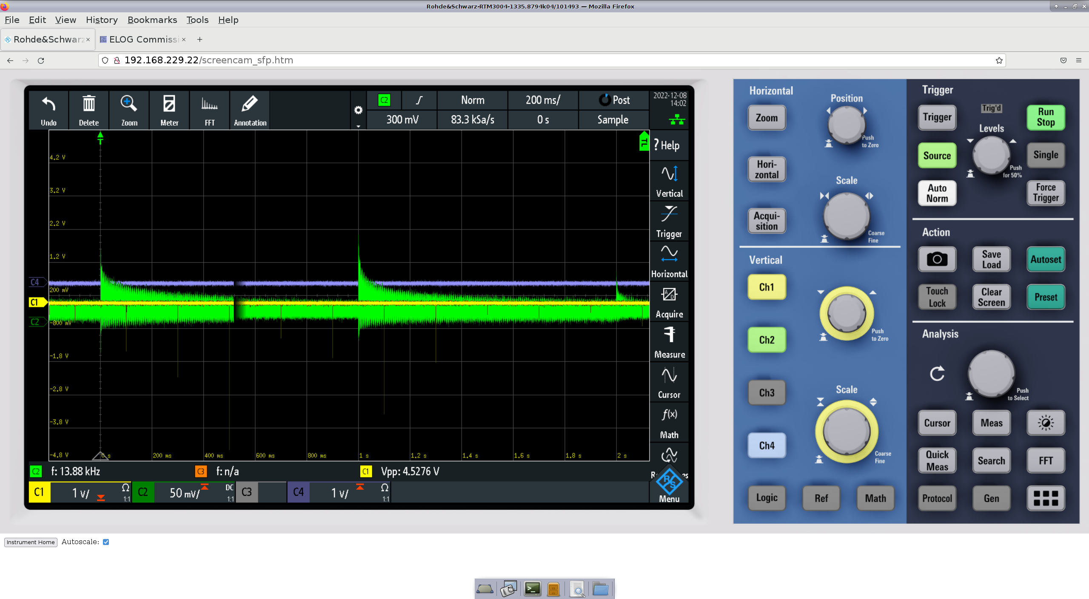
Task: Toggle the Autoscale checkbox
Action: (x=106, y=542)
